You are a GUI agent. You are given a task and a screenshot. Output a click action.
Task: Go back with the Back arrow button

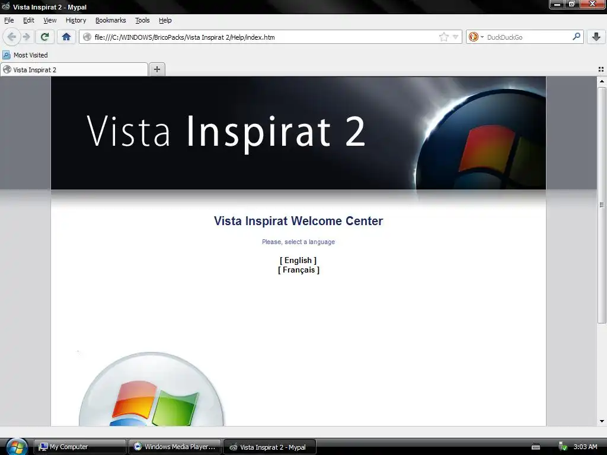coord(12,37)
